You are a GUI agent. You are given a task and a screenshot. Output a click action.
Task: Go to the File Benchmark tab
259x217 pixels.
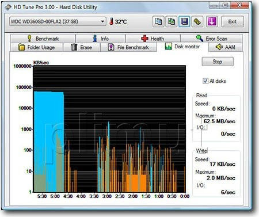[x=128, y=47]
